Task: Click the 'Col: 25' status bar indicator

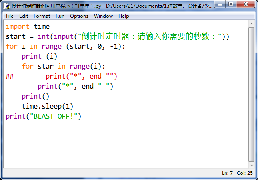Action: [245, 173]
